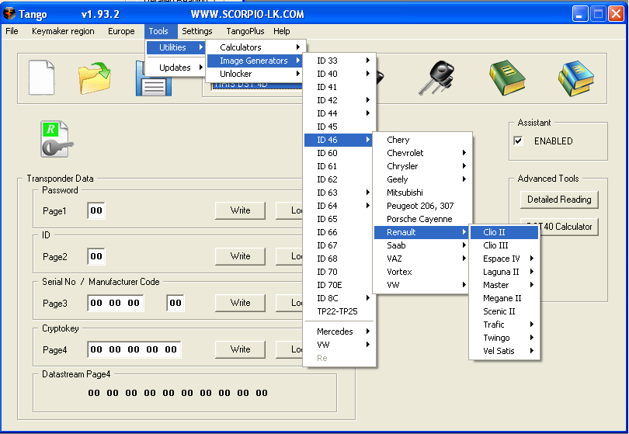Expand the ID 40 submenu

pyautogui.click(x=340, y=74)
